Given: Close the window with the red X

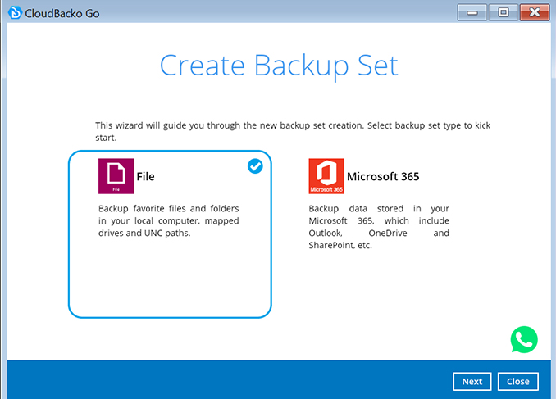Looking at the screenshot, I should tap(535, 12).
